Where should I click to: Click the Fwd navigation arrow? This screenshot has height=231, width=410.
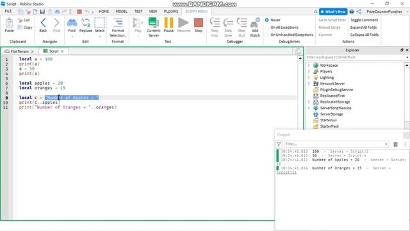pyautogui.click(x=56, y=23)
